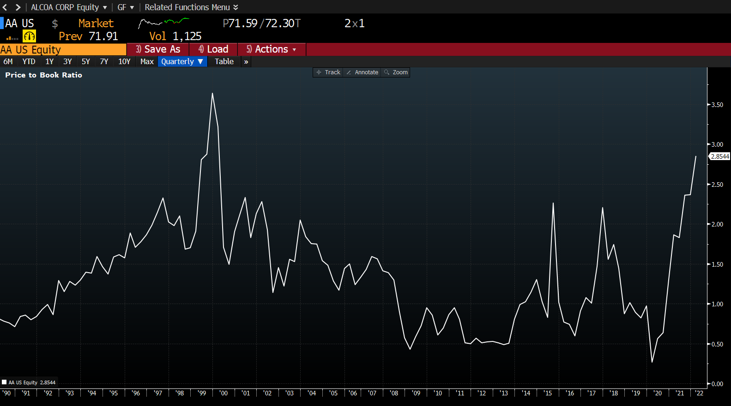The image size is (731, 406).
Task: Click the Save As button
Action: click(158, 49)
